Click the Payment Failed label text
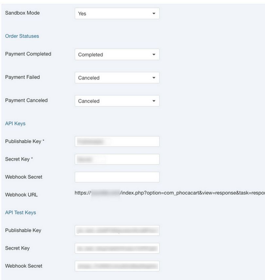The height and width of the screenshot is (280, 265). point(22,77)
